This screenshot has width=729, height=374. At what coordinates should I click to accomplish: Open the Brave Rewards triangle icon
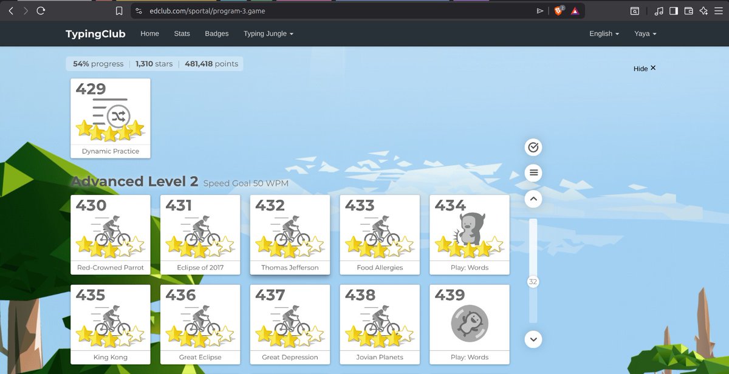(x=575, y=11)
